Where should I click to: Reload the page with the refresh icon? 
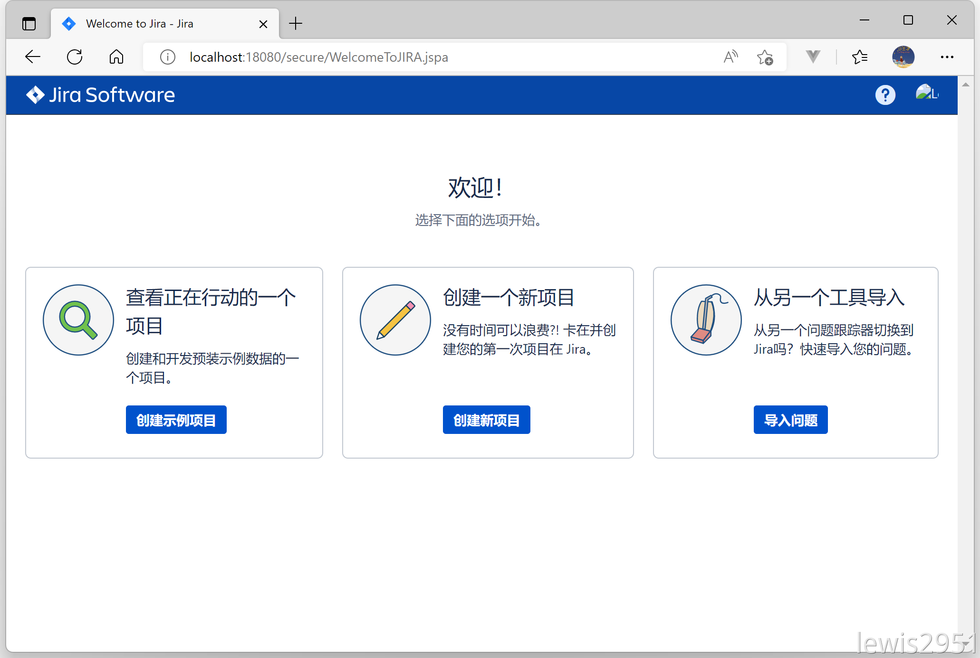click(75, 57)
